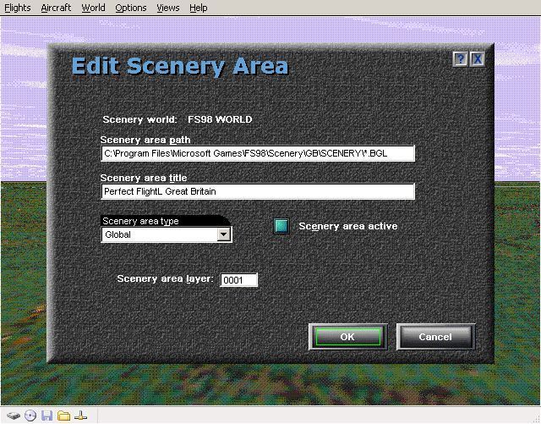This screenshot has width=541, height=424.
Task: Select the Global scenery type combo box
Action: click(x=167, y=234)
